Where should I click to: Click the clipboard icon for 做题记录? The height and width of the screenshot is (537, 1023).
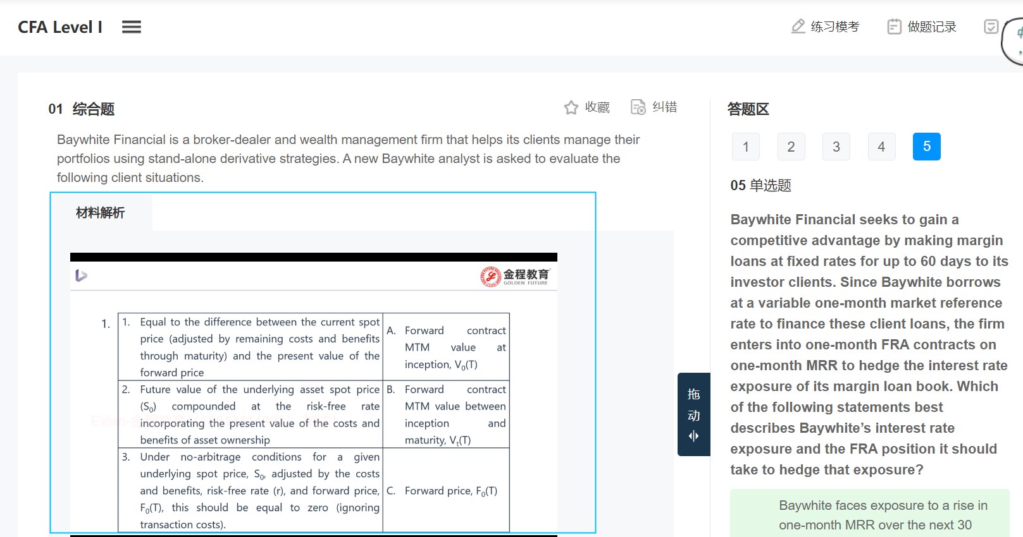tap(894, 27)
